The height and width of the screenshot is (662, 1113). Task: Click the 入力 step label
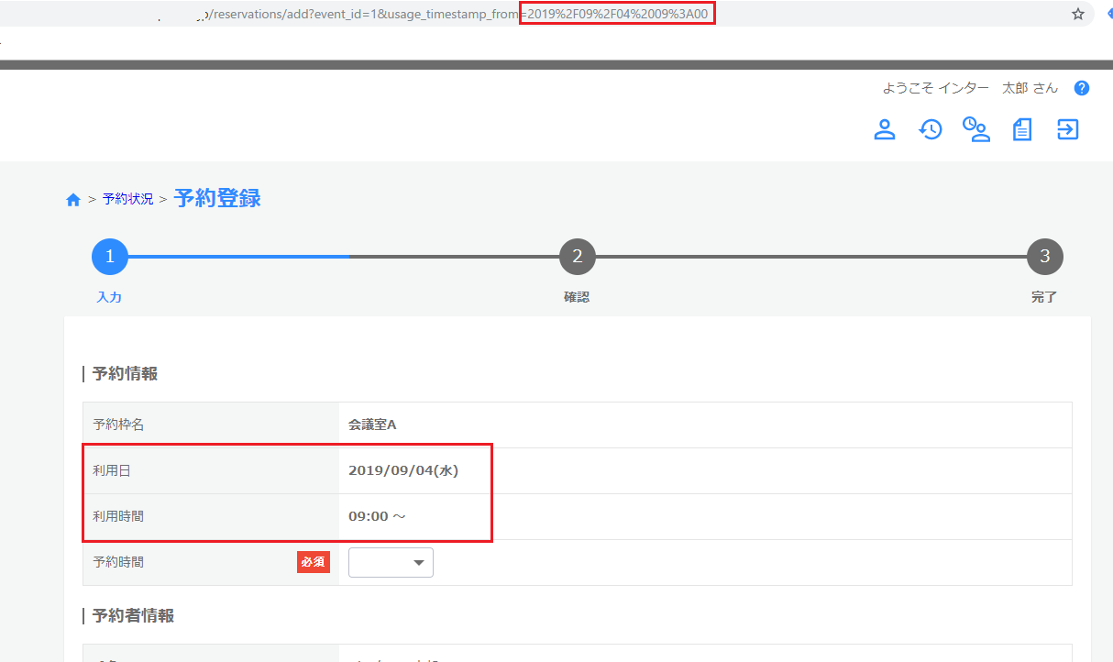[109, 297]
